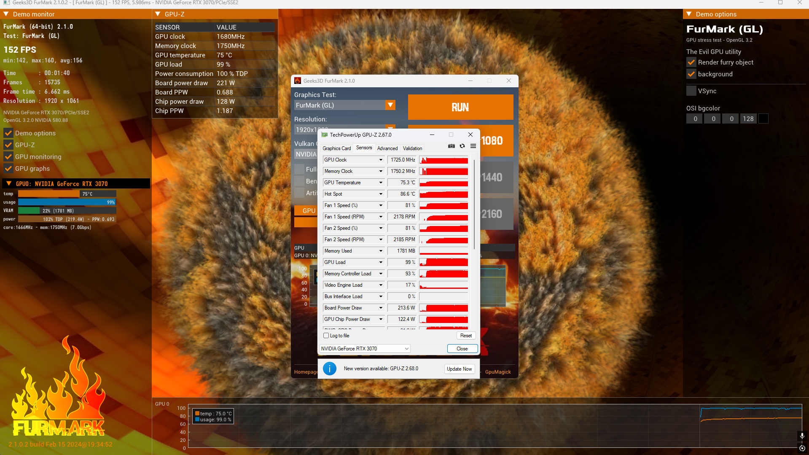Screen dimensions: 809x455
Task: Click the orange RUN button
Action: click(x=461, y=107)
